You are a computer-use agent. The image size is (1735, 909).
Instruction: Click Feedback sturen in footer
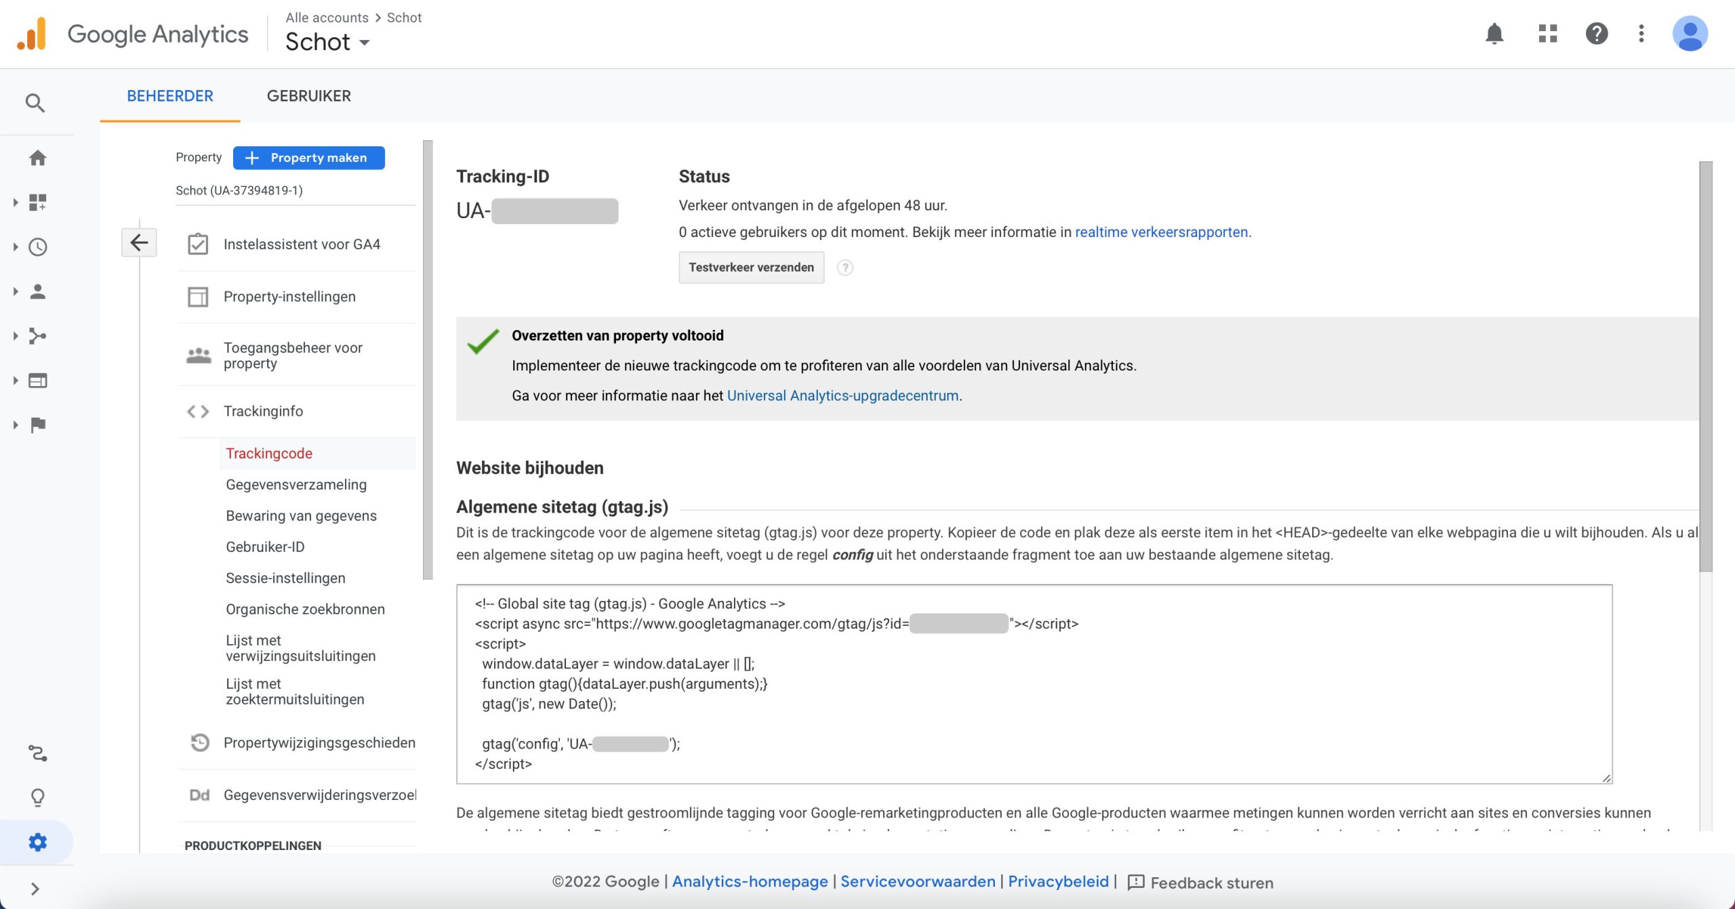pyautogui.click(x=1200, y=883)
